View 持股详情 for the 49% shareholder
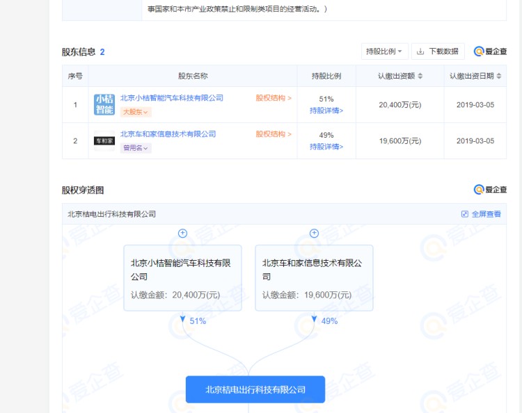 coord(326,147)
